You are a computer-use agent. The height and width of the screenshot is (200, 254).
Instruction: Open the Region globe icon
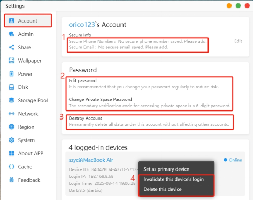point(11,127)
